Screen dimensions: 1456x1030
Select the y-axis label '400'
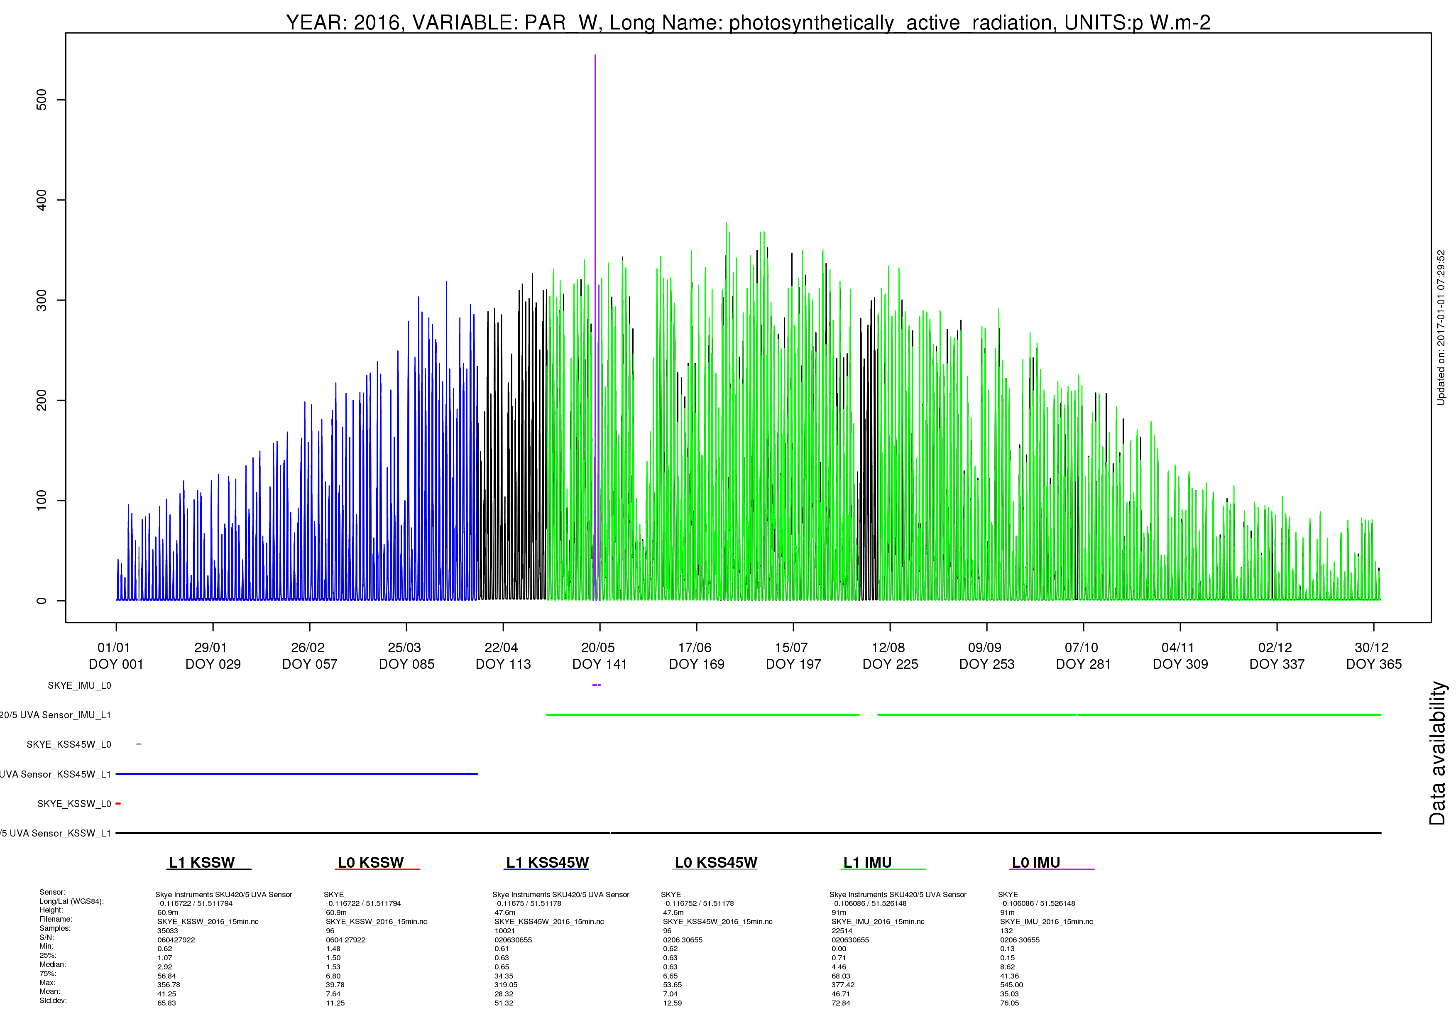[x=41, y=200]
